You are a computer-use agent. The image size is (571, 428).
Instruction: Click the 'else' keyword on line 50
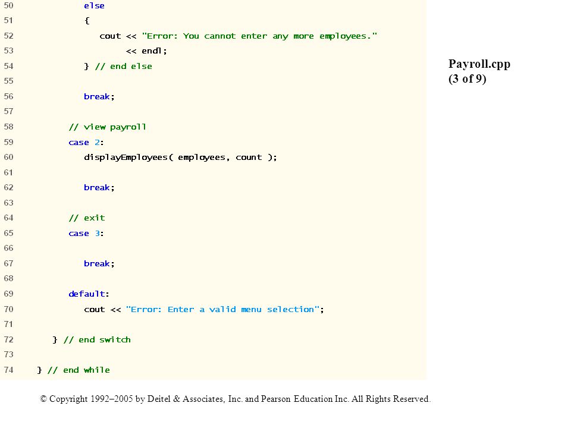(94, 6)
